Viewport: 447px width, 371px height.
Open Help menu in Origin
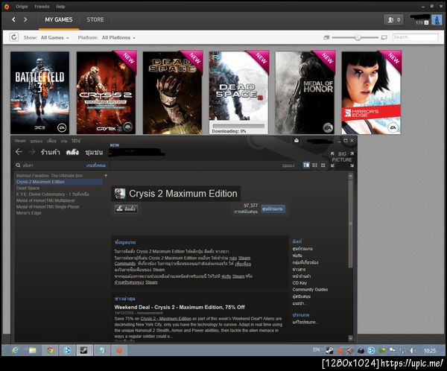coord(60,6)
